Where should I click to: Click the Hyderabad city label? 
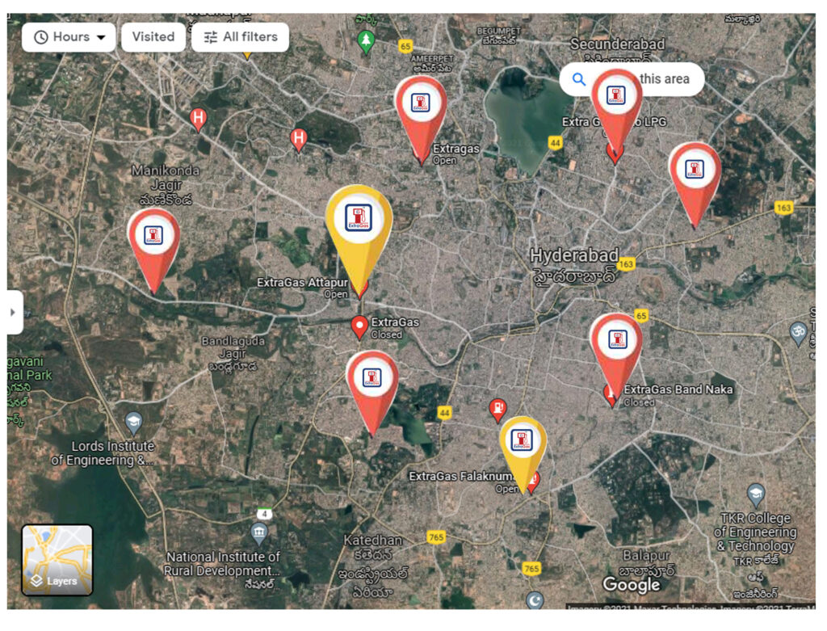coord(574,256)
